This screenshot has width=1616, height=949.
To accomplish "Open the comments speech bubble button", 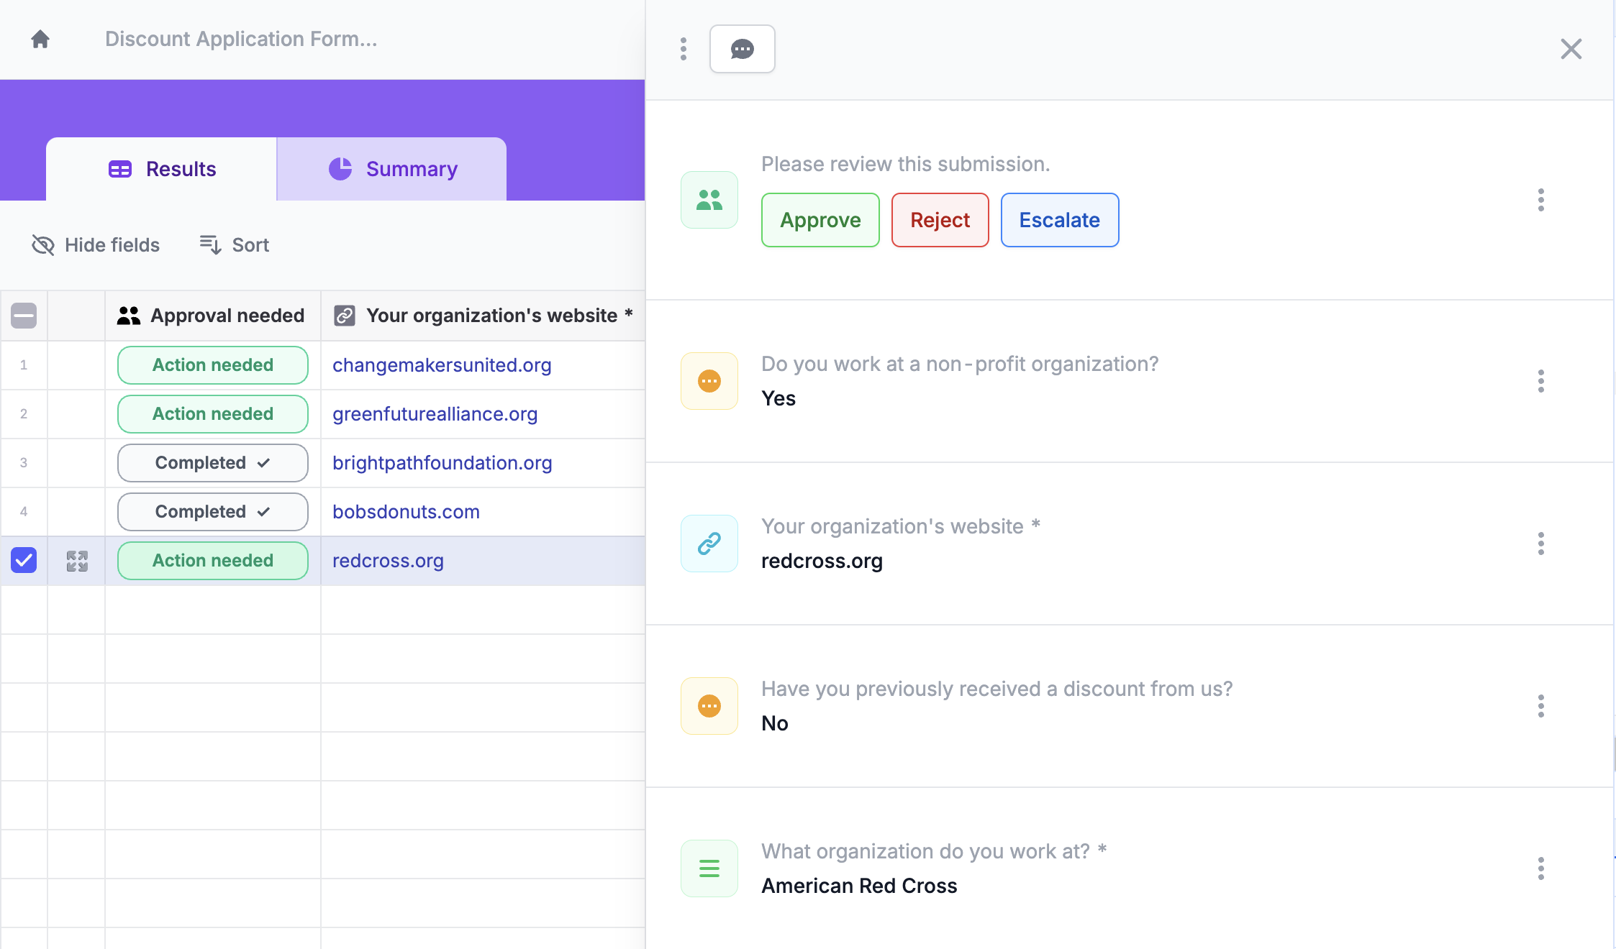I will 742,49.
